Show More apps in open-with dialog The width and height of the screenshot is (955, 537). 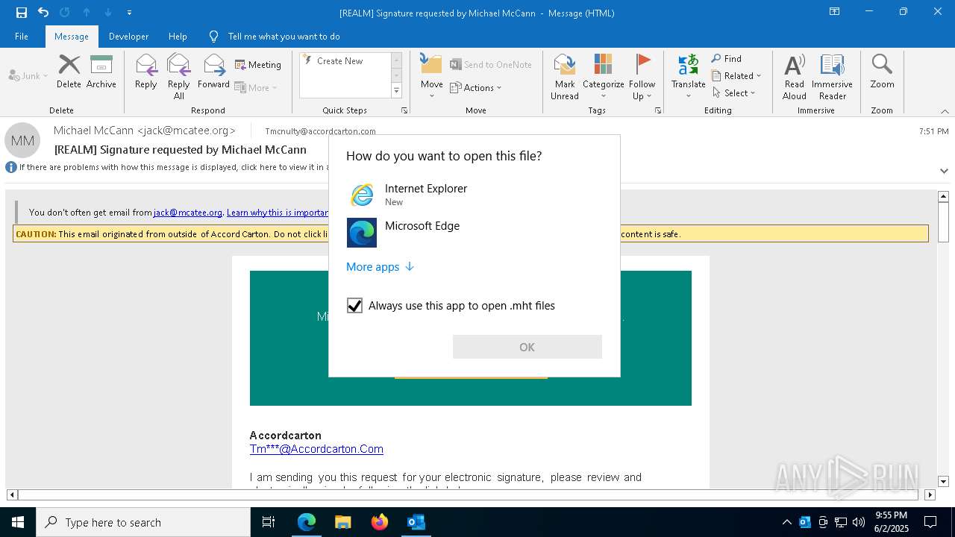pos(380,267)
